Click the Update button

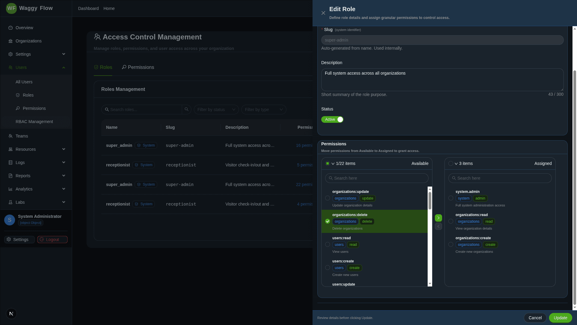point(560,318)
